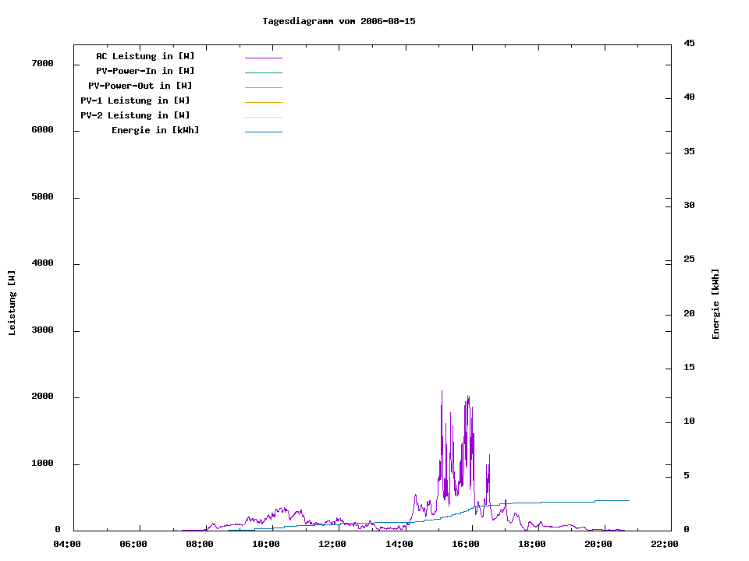Click the gray PV-1 Leistung legend line sample

263,102
